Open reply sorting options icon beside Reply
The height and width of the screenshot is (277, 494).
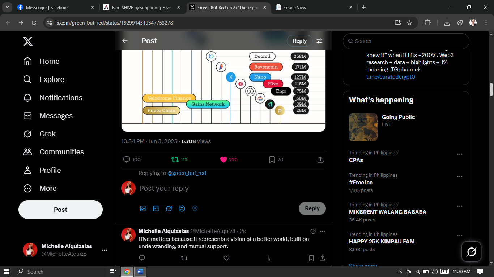click(319, 41)
